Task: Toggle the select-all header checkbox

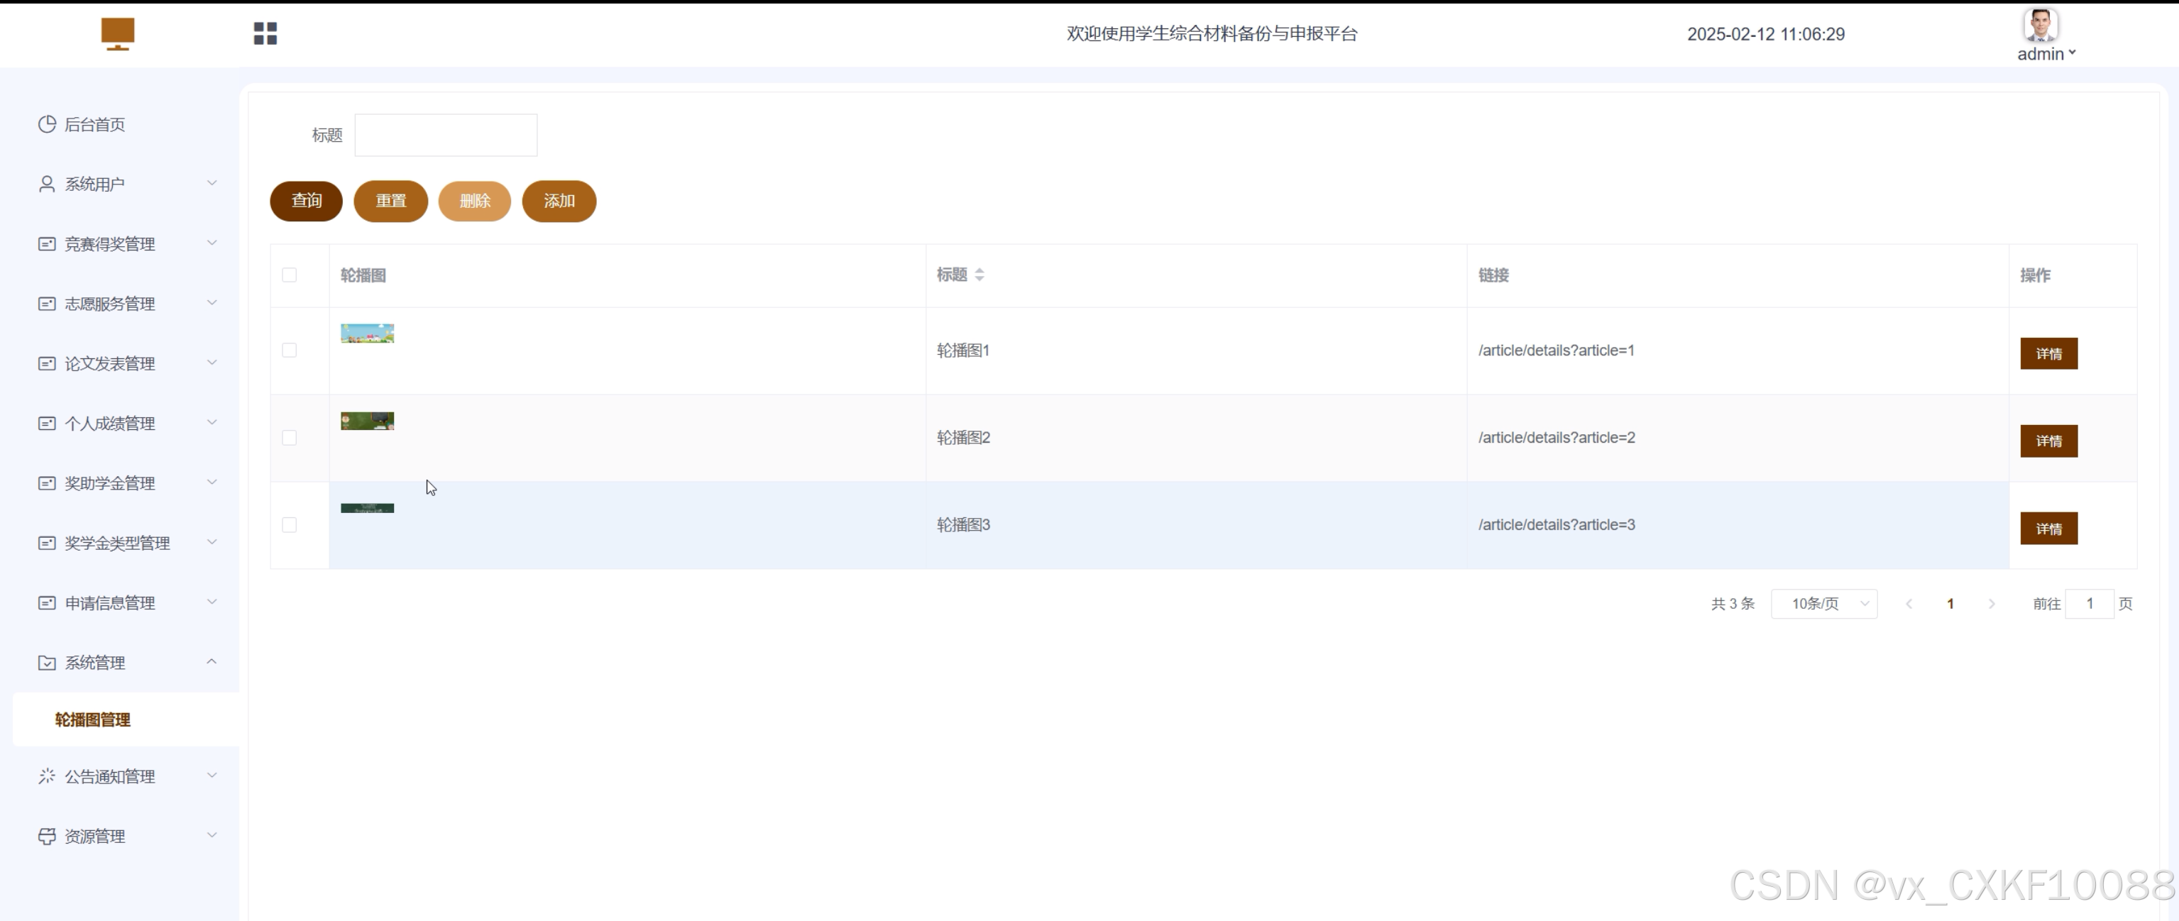Action: tap(290, 275)
